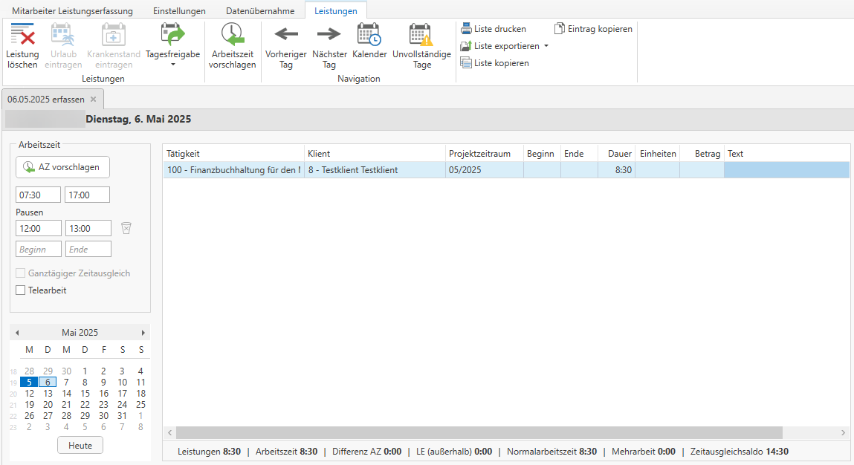Open the Datenübernahme tab
This screenshot has height=465, width=854.
click(x=260, y=11)
